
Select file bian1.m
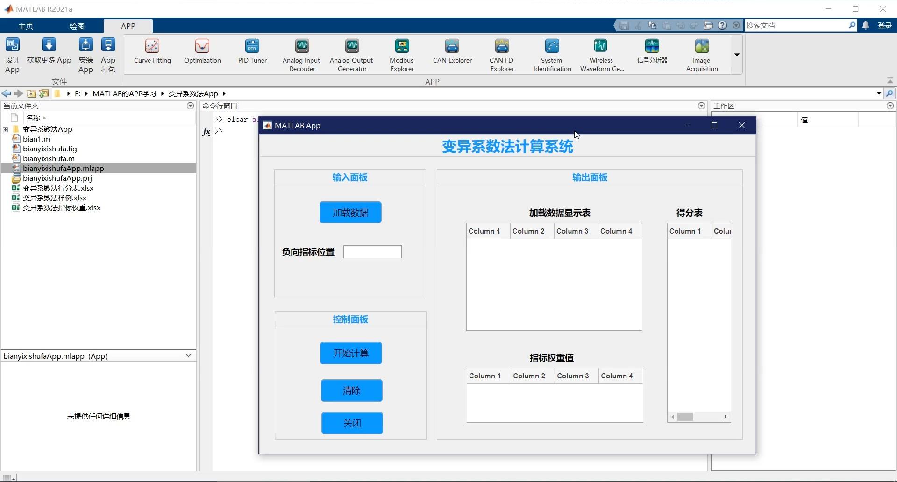coord(36,139)
